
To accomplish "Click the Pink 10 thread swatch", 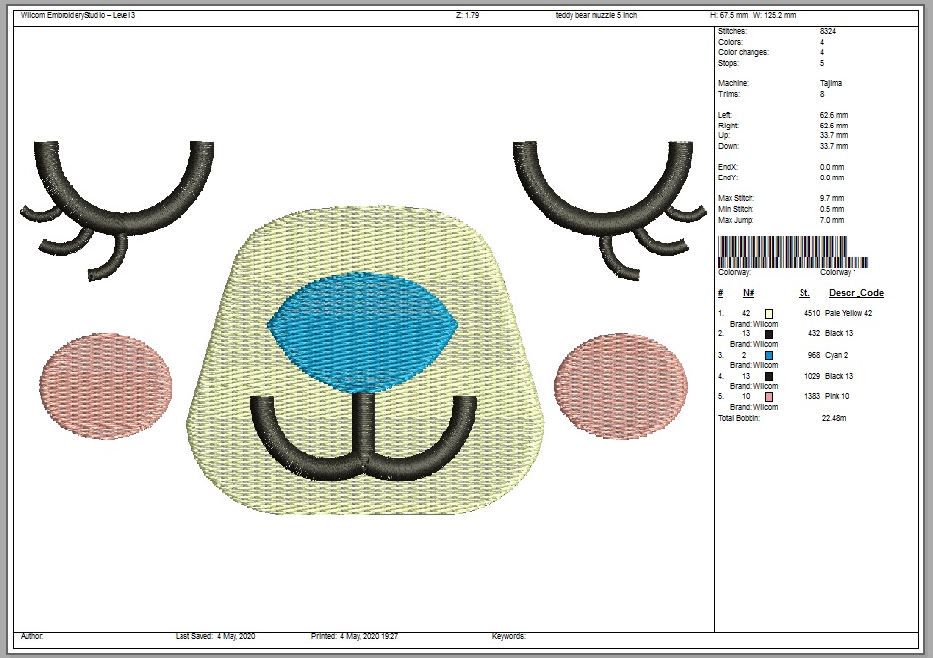I will pyautogui.click(x=769, y=396).
